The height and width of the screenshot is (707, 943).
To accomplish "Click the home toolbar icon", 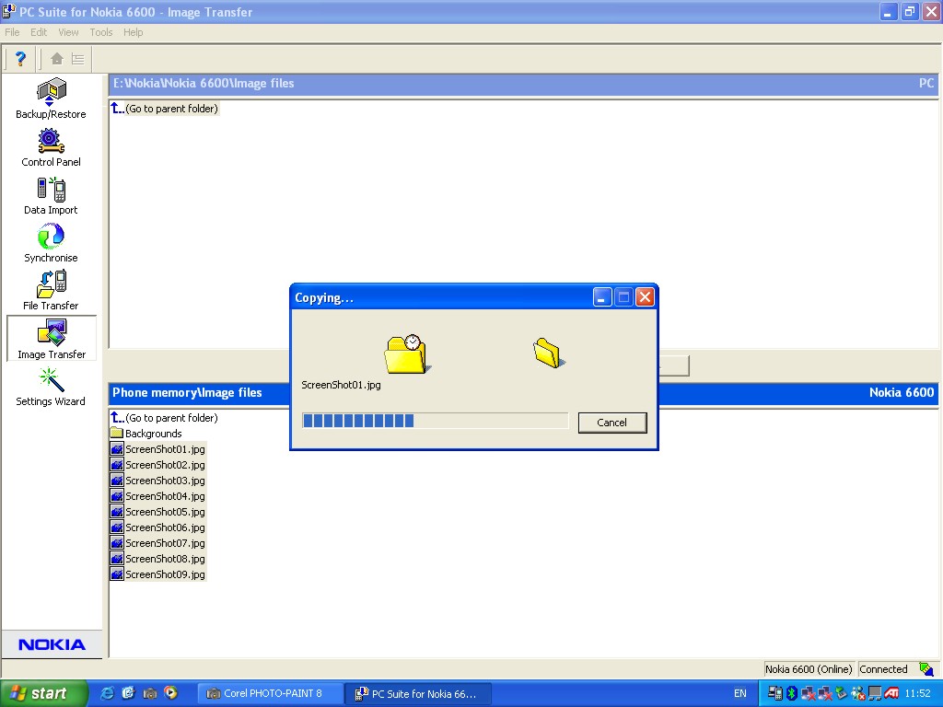I will pos(57,58).
